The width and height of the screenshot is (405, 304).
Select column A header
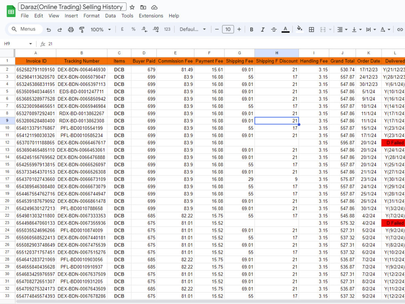click(36, 53)
